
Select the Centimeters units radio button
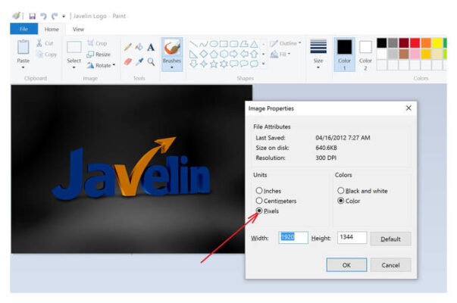point(259,201)
